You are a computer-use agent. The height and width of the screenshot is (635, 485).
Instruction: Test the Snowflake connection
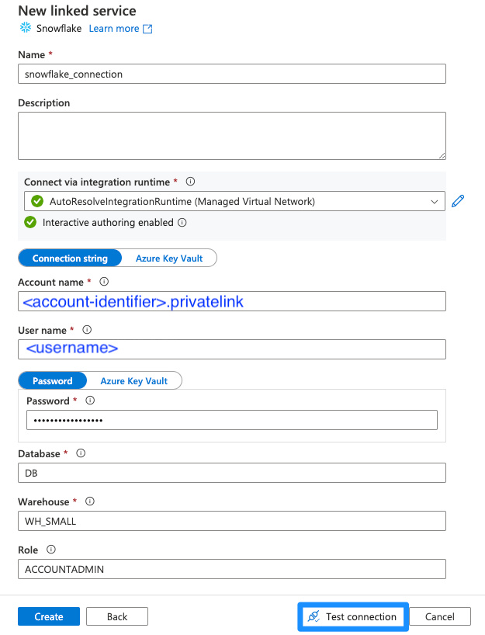(352, 616)
